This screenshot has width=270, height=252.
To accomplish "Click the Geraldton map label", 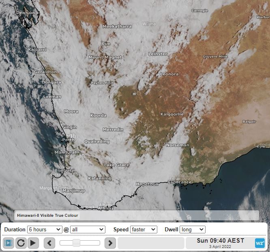I will (45, 72).
